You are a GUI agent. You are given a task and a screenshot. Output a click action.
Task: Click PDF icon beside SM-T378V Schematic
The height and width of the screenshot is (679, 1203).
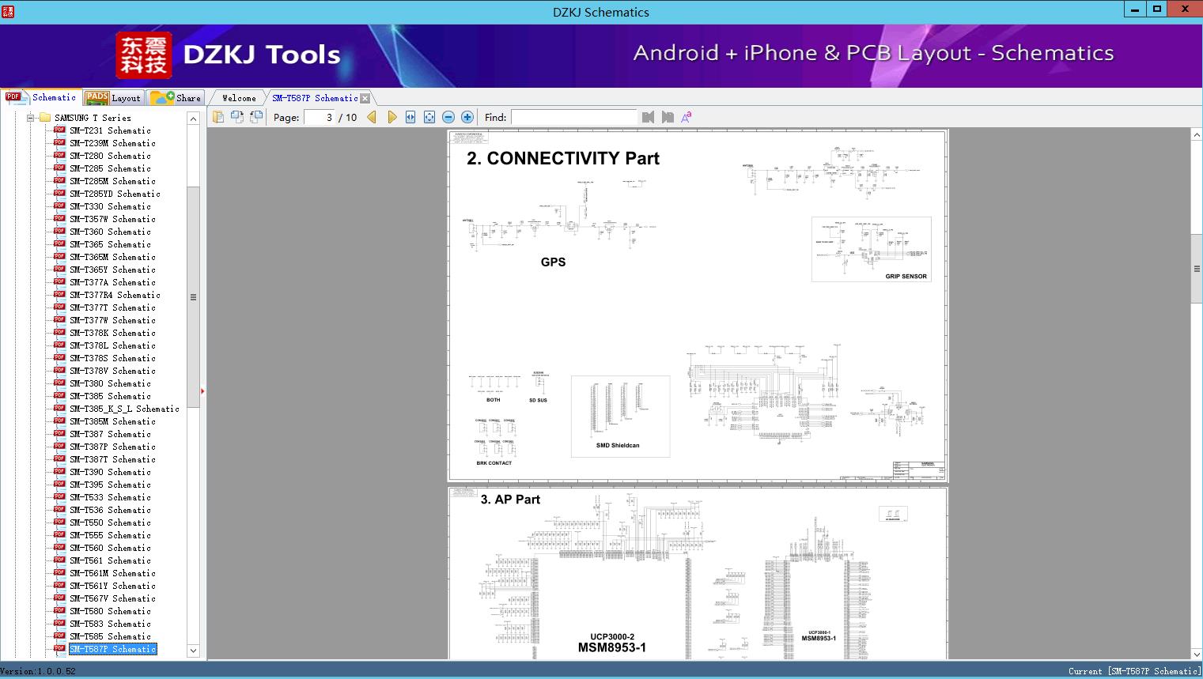(x=59, y=371)
